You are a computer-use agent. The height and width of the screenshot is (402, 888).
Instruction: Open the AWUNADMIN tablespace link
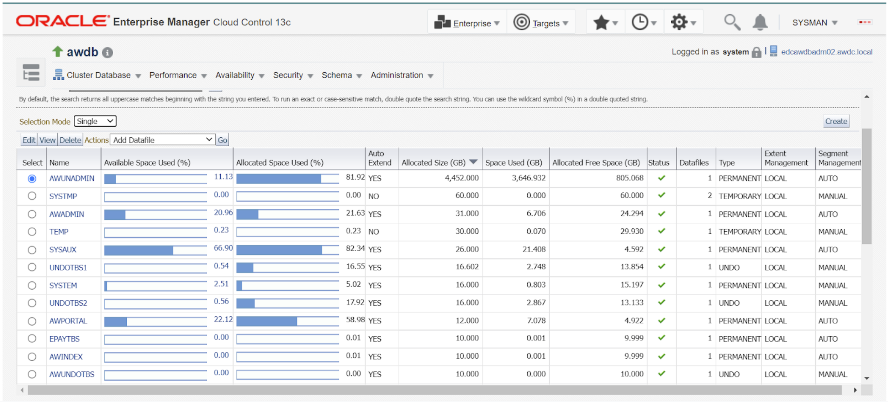point(72,178)
